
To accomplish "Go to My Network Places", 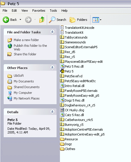I will (x=27, y=98).
